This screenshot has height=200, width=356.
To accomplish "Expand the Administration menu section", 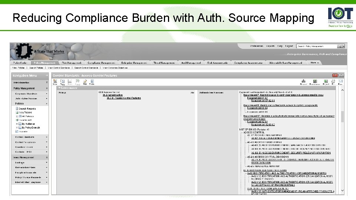I will click(47, 83).
